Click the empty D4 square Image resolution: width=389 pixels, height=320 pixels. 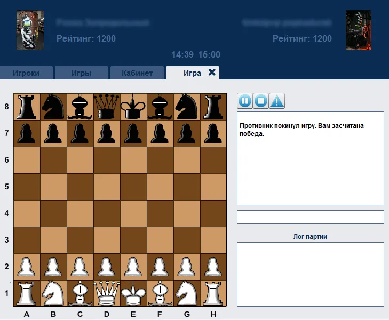[107, 213]
